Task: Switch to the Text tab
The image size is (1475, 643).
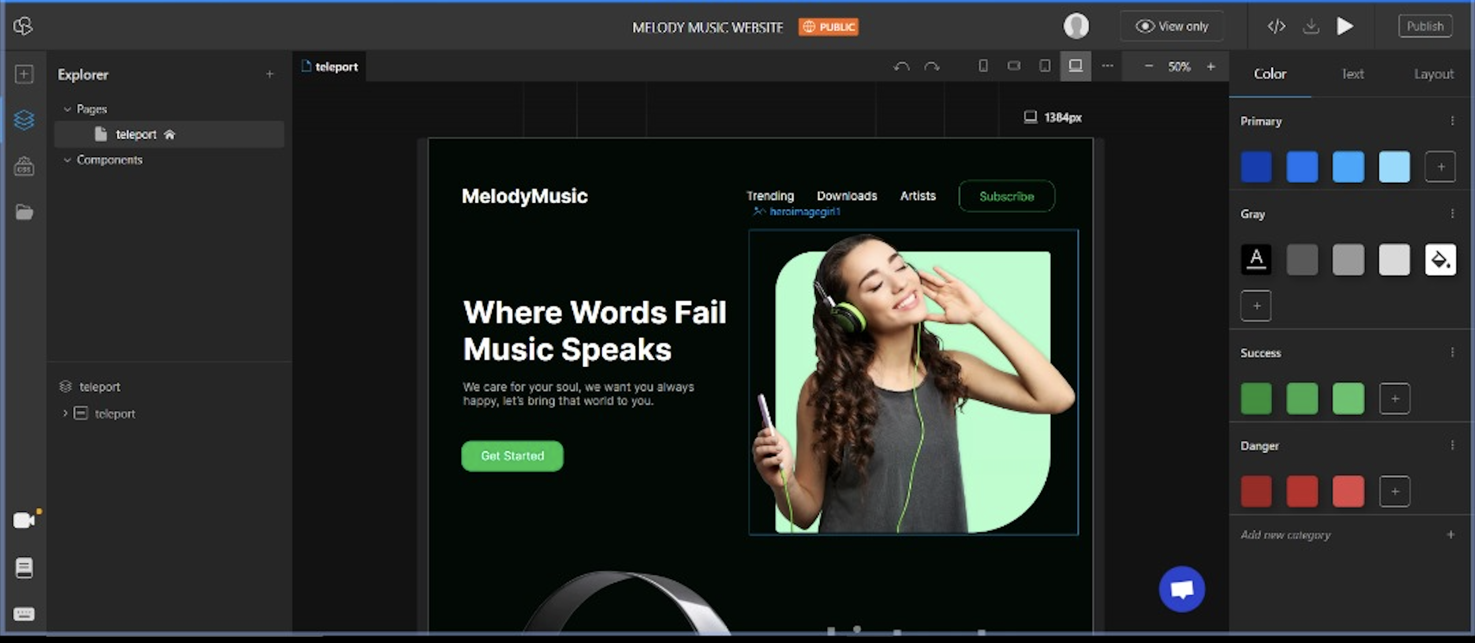Action: (1353, 74)
